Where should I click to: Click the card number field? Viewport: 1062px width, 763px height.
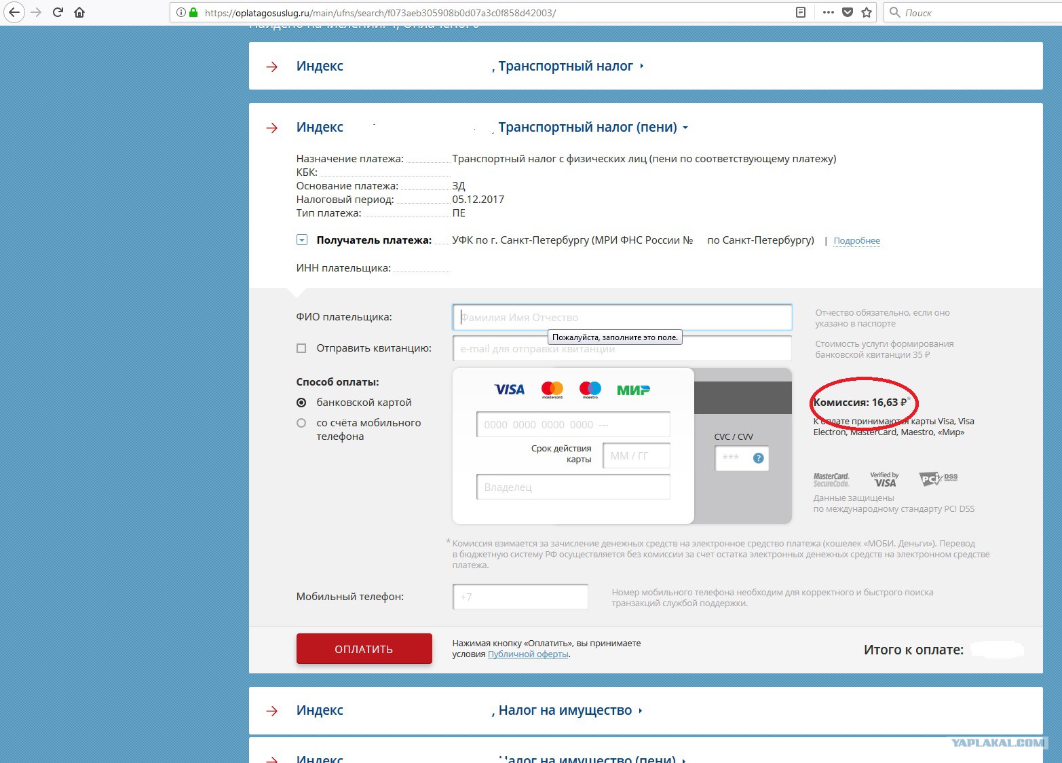pyautogui.click(x=573, y=424)
